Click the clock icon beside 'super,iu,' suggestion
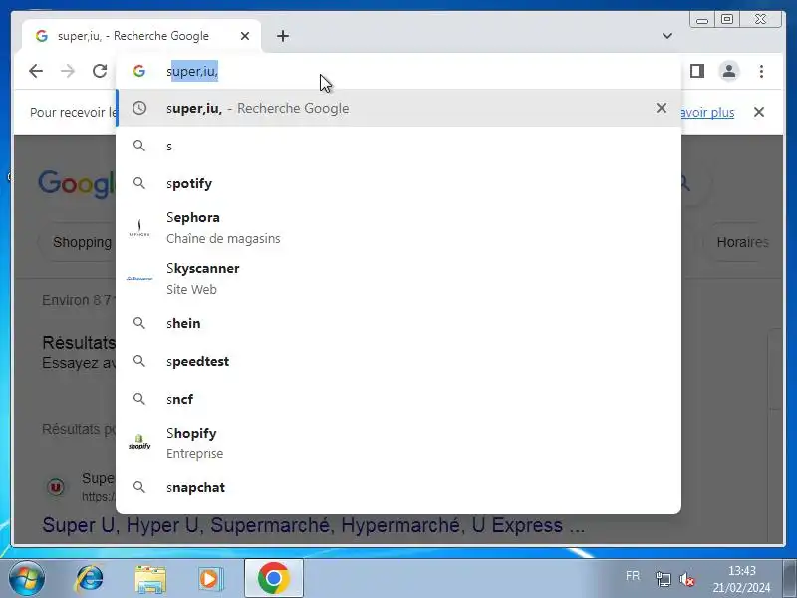This screenshot has width=797, height=598. pos(139,108)
